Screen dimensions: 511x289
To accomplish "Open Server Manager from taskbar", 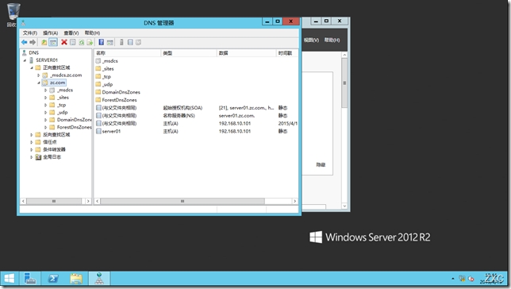I will [x=30, y=279].
